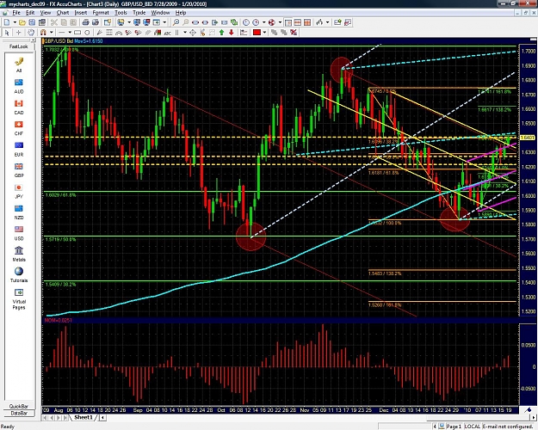Activate the magnet snap tool
Viewport: 538px width, 430px height.
(x=43, y=32)
